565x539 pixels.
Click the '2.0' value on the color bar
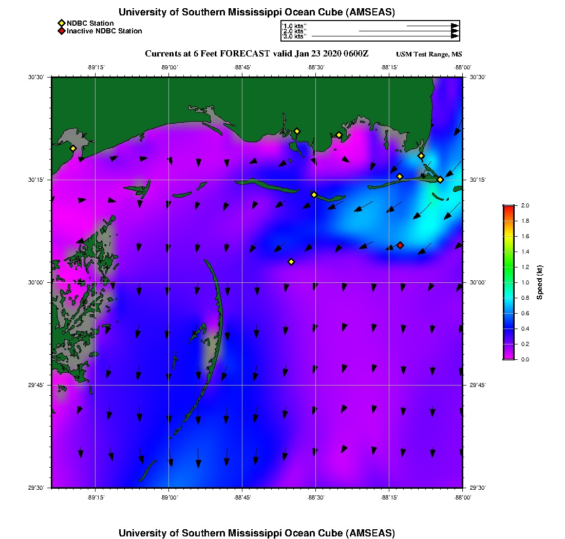[525, 206]
